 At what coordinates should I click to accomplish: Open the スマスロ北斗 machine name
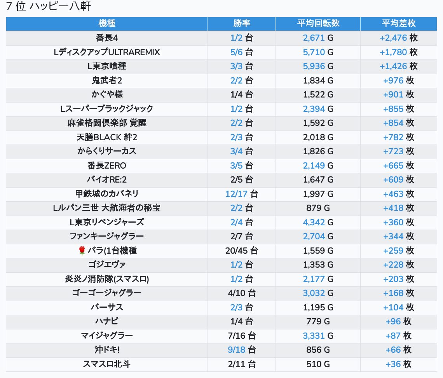[107, 364]
